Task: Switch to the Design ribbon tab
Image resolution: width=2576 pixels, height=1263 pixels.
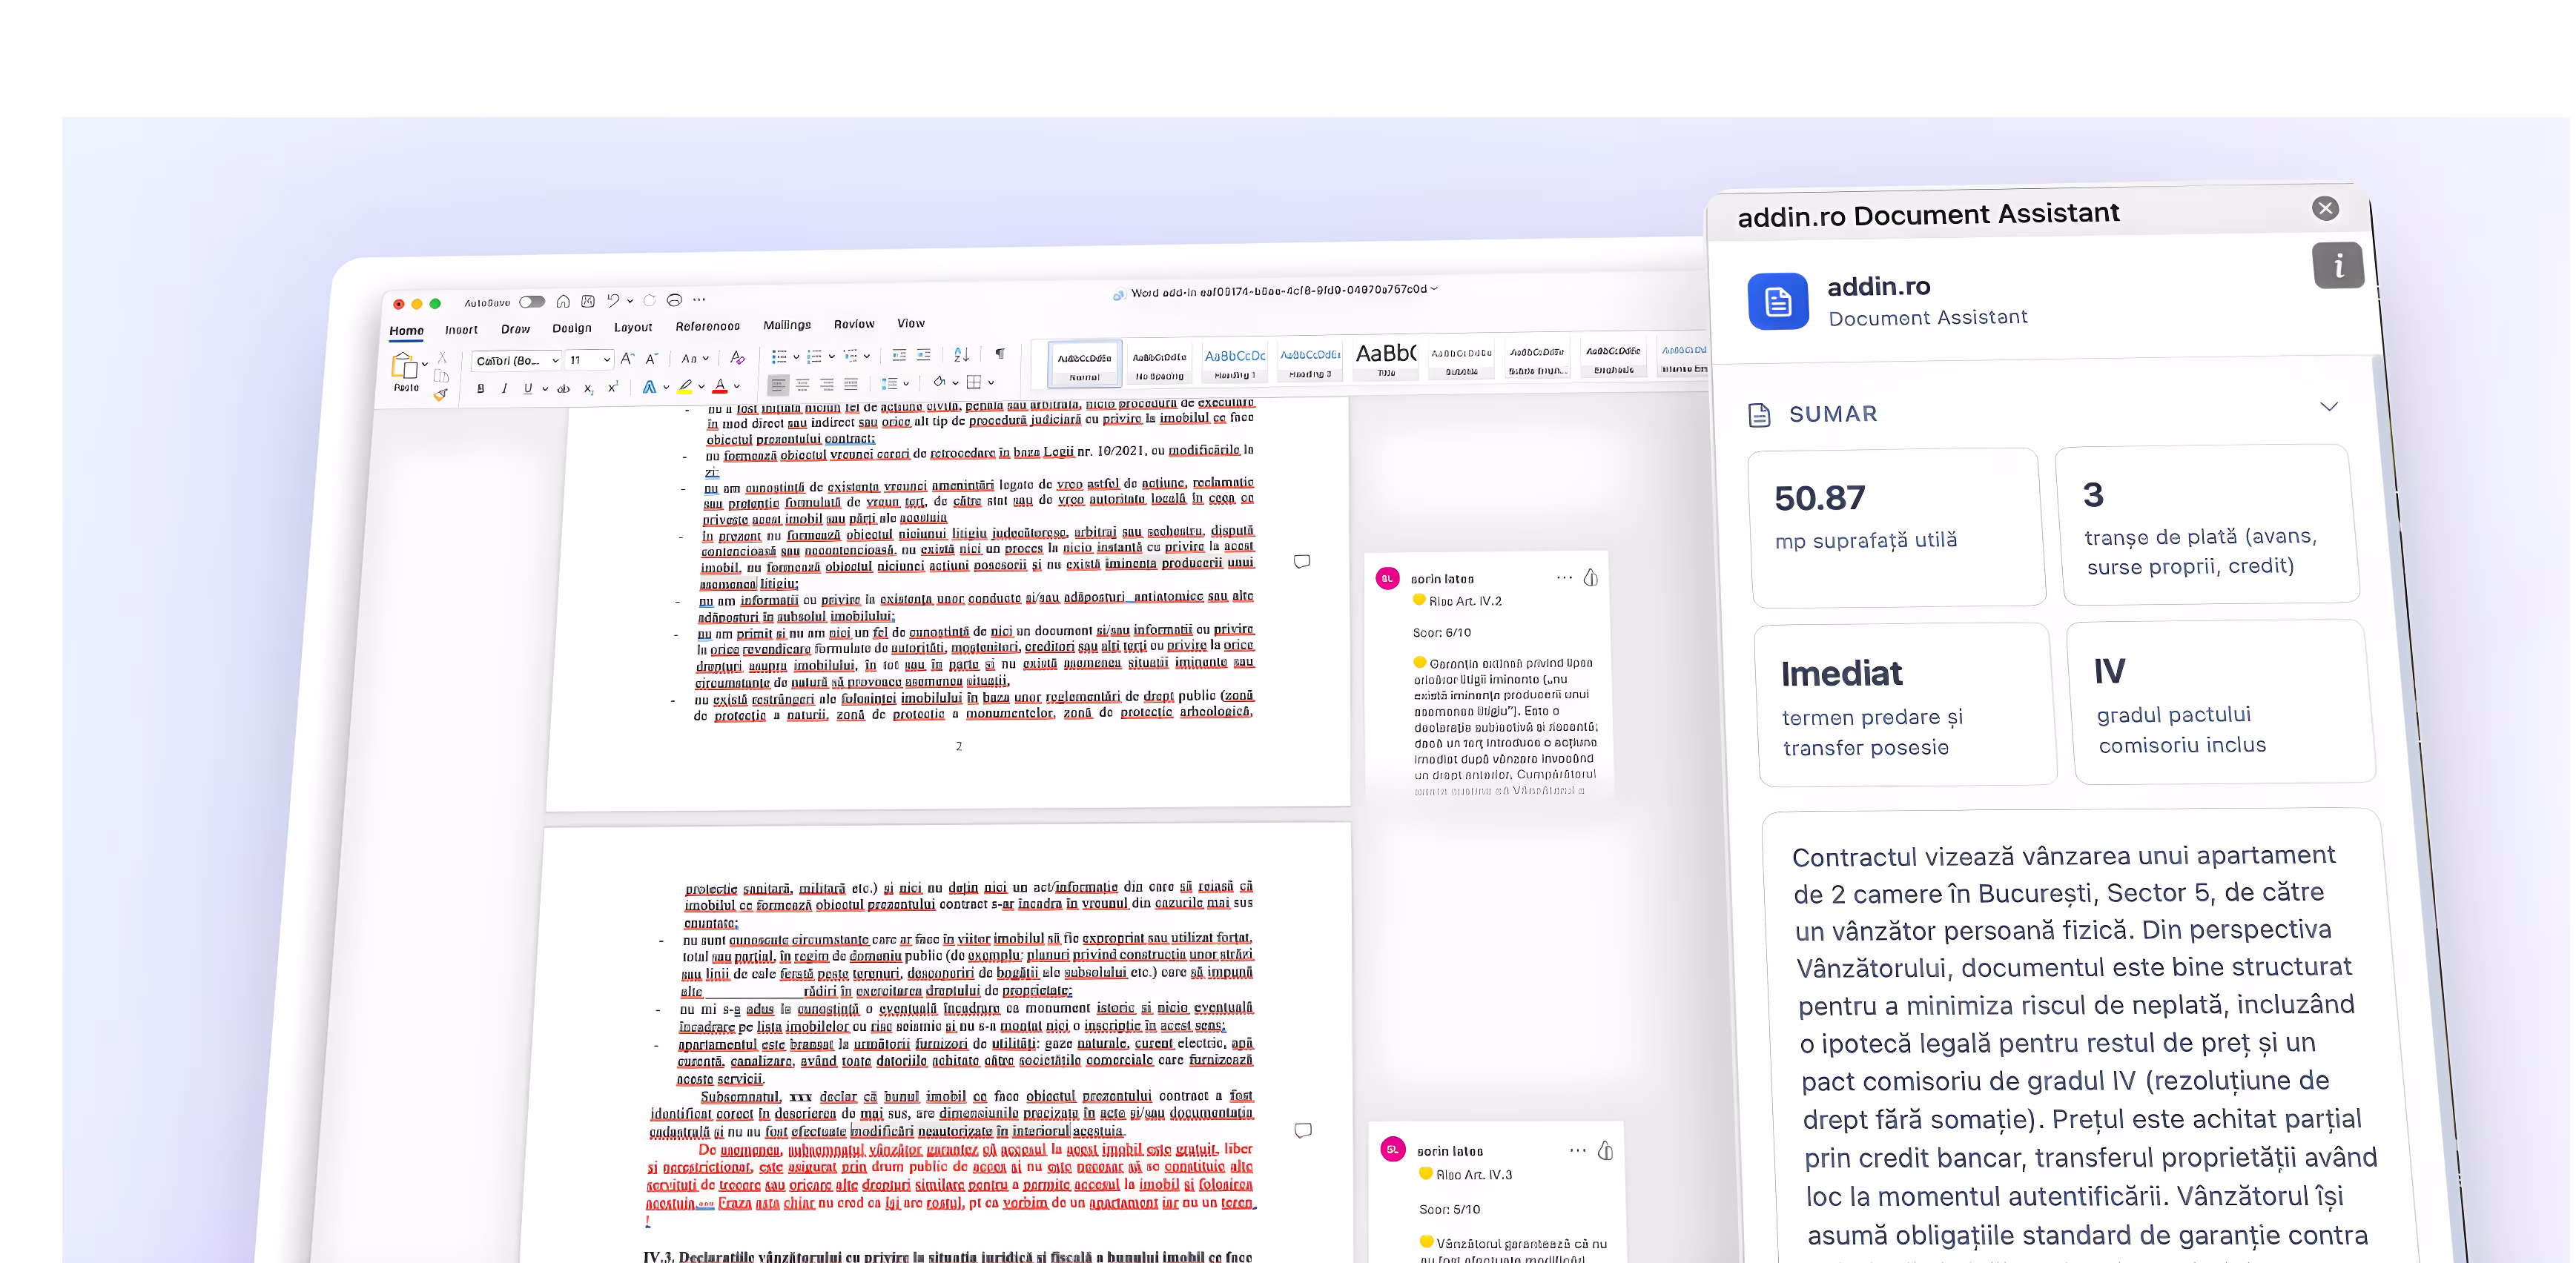Action: click(572, 328)
